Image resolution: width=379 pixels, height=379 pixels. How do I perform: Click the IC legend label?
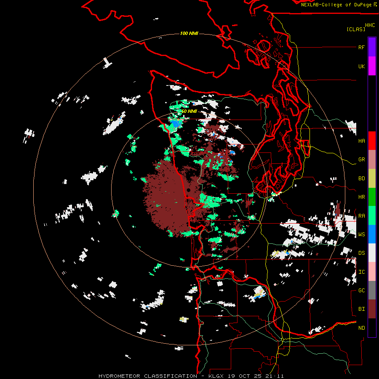361,272
